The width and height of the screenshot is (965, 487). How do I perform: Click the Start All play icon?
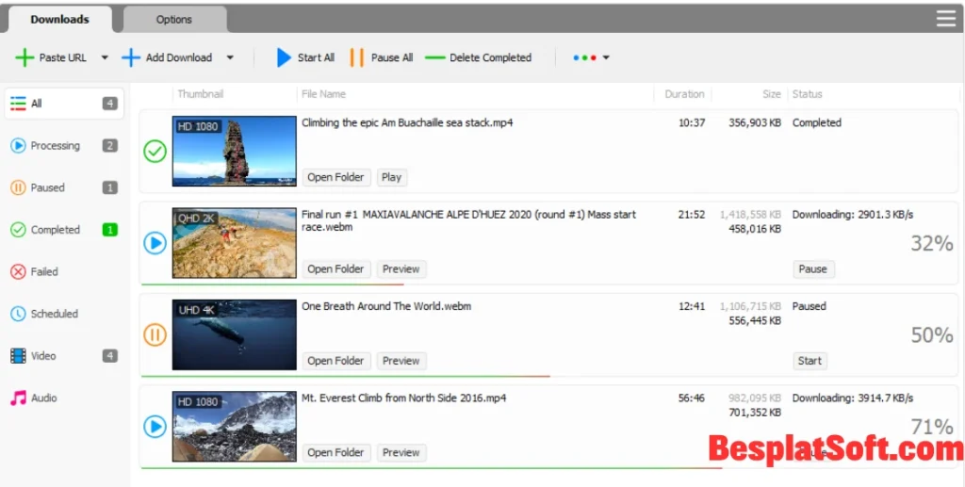point(284,57)
